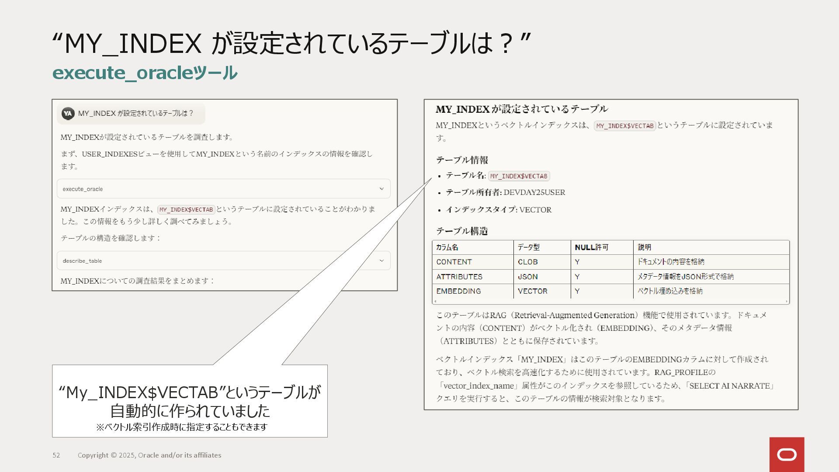This screenshot has width=839, height=472.
Task: Click the red Oracle logo
Action: [787, 455]
